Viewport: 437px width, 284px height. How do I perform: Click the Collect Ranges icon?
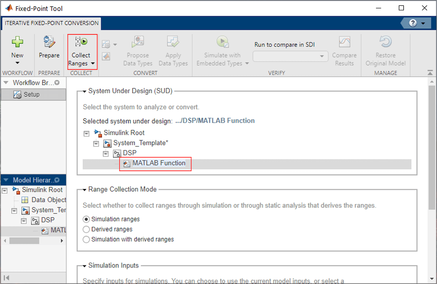81,42
